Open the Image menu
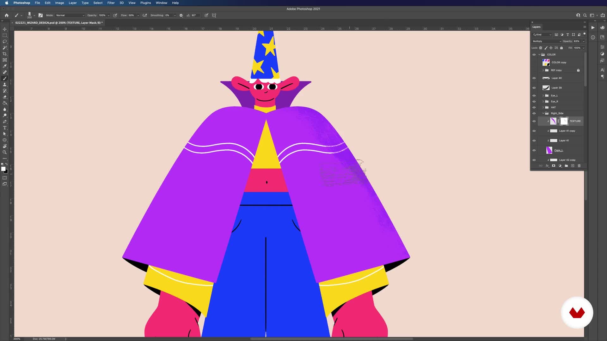This screenshot has width=607, height=341. pos(59,3)
